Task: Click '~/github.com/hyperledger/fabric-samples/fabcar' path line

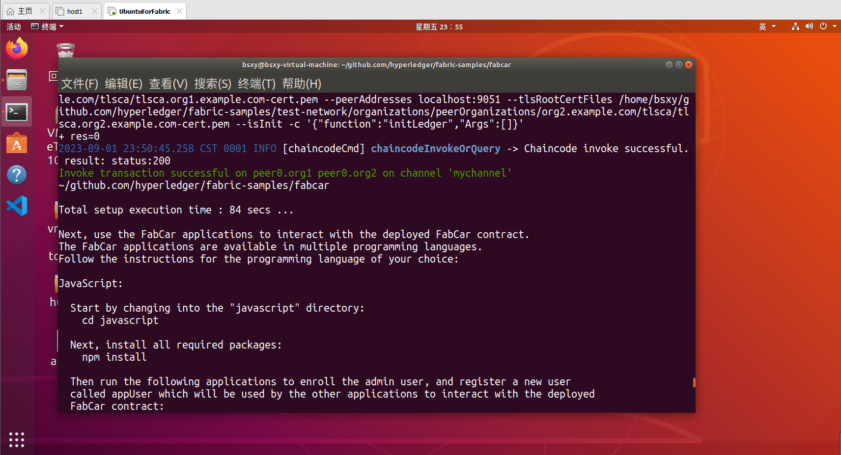Action: coord(194,186)
